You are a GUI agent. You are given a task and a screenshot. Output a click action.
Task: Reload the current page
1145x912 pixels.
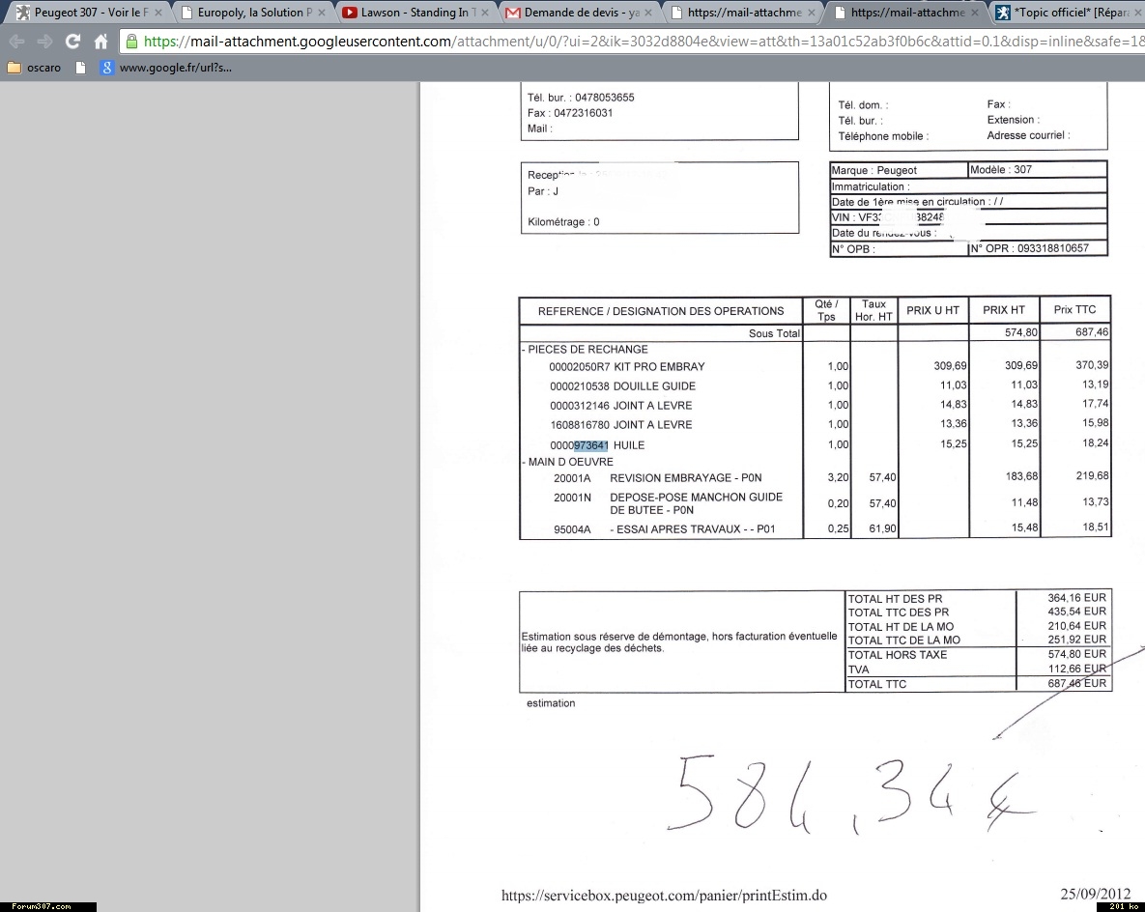coord(72,42)
